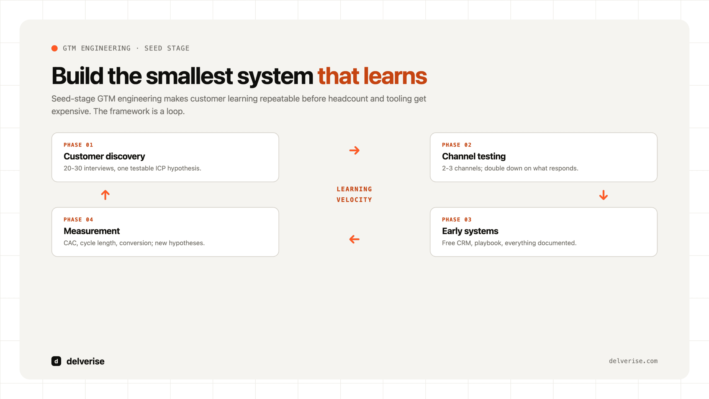Select the Channel testing card
709x399 pixels.
click(x=543, y=157)
